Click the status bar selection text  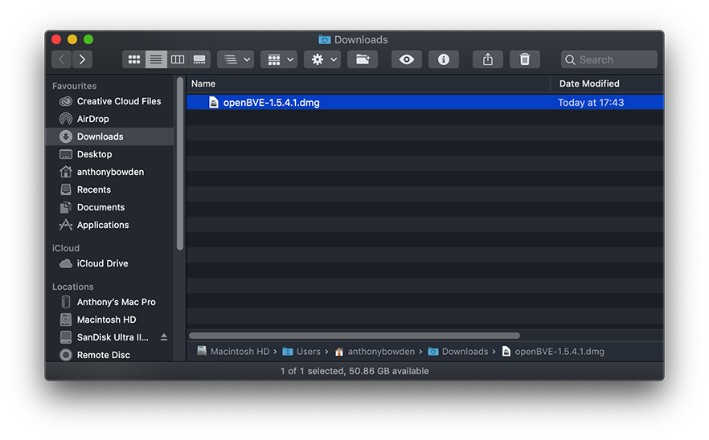click(354, 371)
